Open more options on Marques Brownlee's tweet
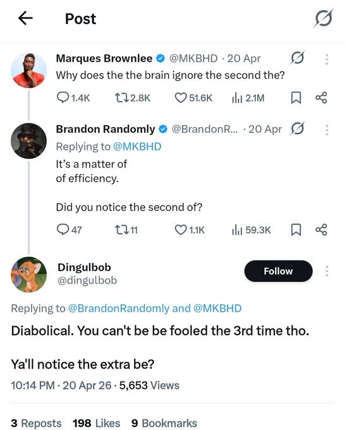The image size is (345, 430). (x=327, y=59)
